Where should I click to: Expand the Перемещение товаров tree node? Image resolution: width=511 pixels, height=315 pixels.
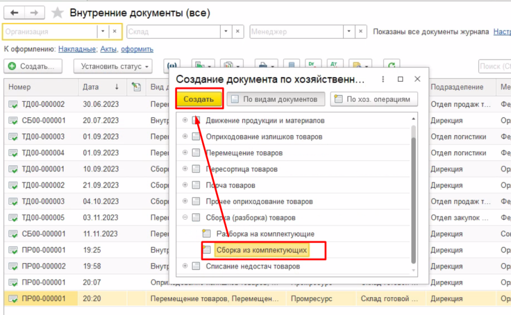click(185, 153)
